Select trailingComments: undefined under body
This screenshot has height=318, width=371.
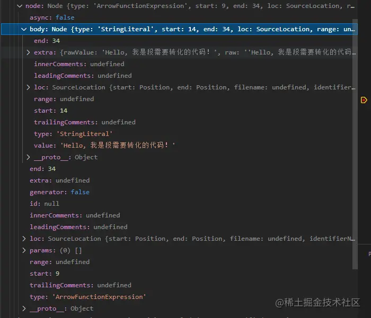[x=179, y=122]
